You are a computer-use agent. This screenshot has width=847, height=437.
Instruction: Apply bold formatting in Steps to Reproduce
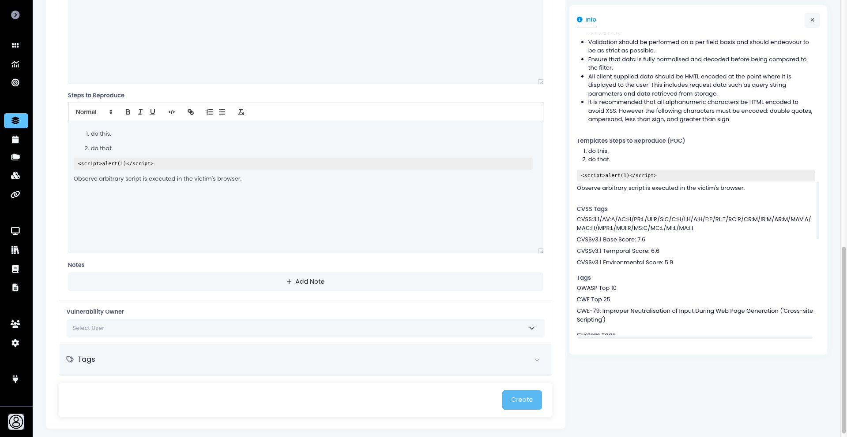[x=128, y=112]
